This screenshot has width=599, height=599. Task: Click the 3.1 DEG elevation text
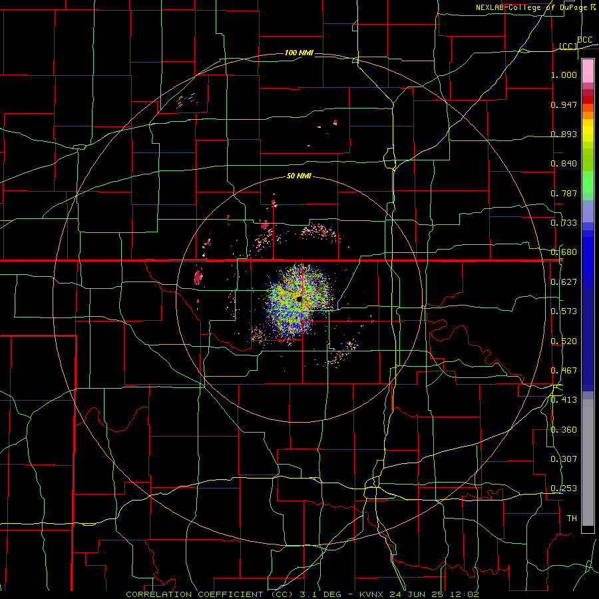(319, 594)
